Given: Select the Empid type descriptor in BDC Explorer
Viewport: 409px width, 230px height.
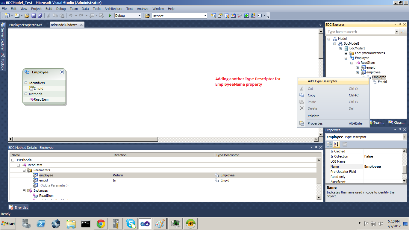Looking at the screenshot, I should [x=382, y=82].
